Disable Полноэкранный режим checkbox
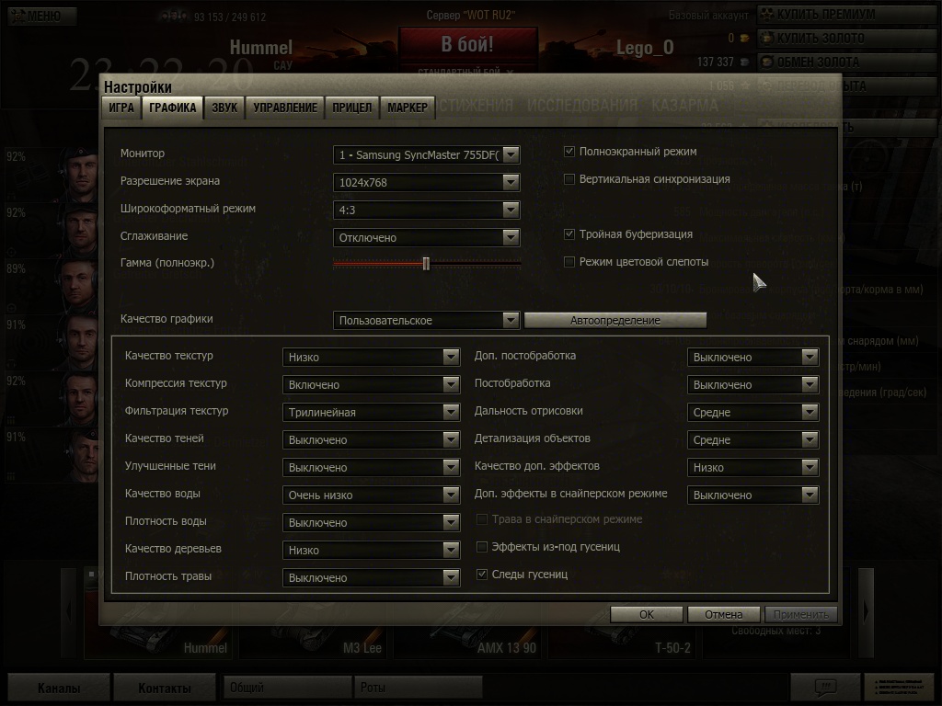Image resolution: width=942 pixels, height=706 pixels. [569, 152]
